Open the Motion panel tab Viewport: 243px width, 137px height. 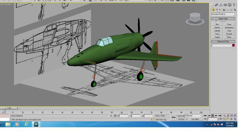(x=225, y=5)
